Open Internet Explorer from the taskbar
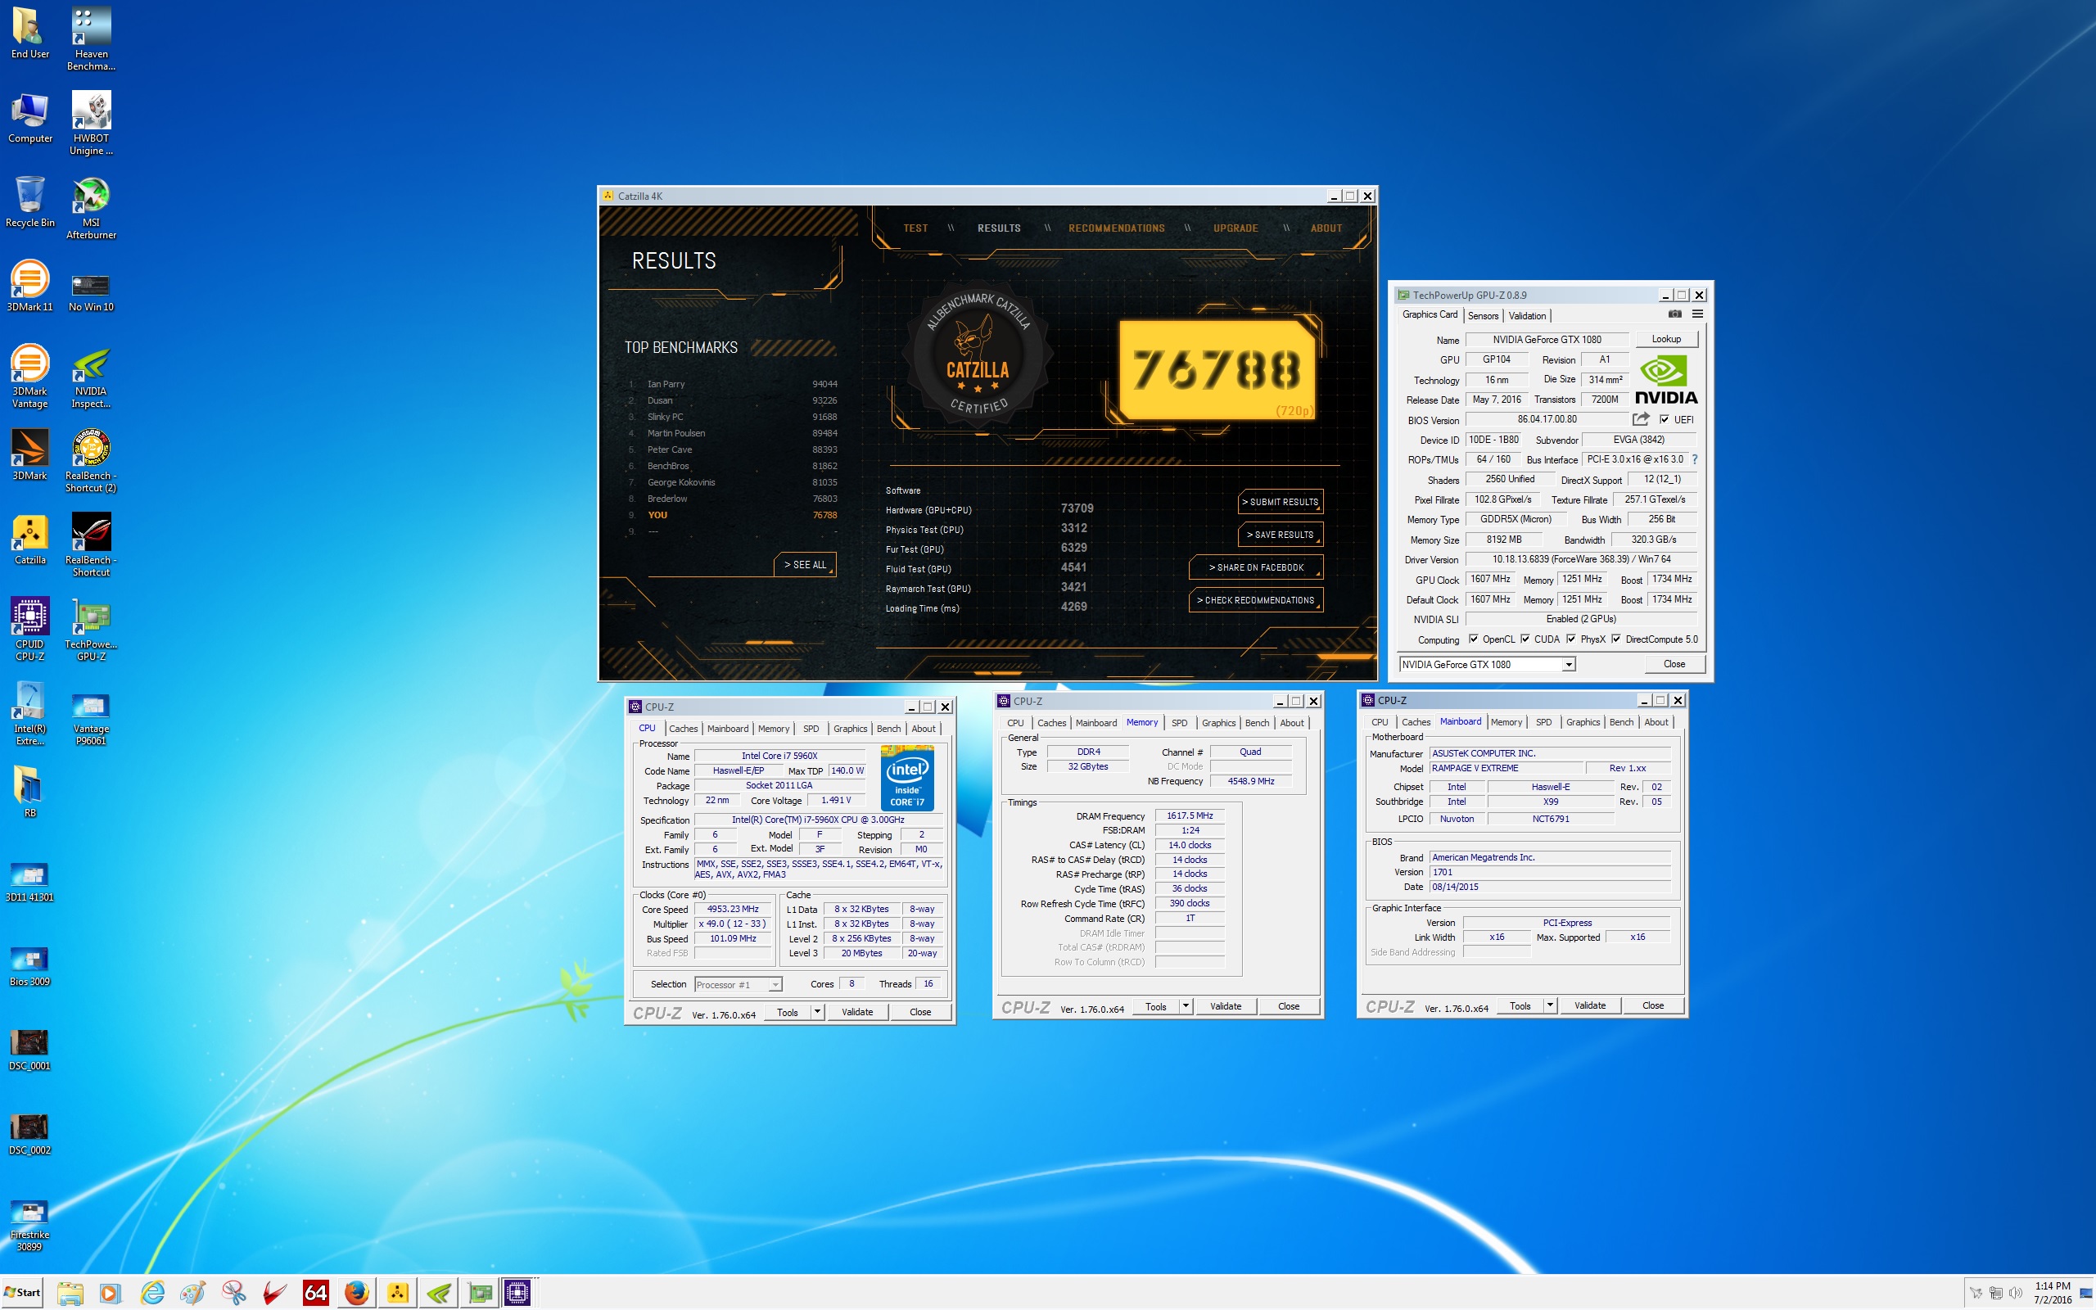 [x=152, y=1293]
